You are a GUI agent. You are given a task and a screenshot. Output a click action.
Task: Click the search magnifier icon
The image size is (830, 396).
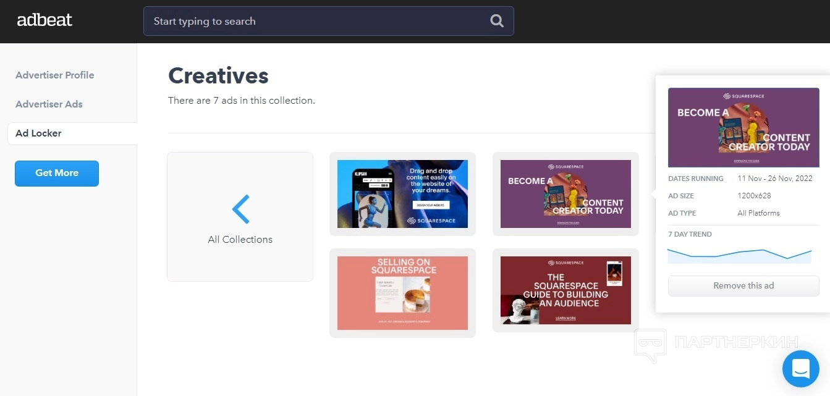[497, 21]
